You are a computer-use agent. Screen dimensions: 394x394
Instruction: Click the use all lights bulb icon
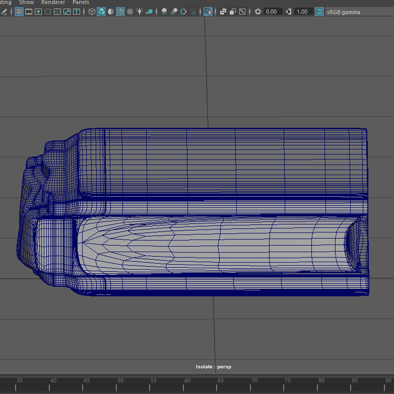[x=140, y=12]
